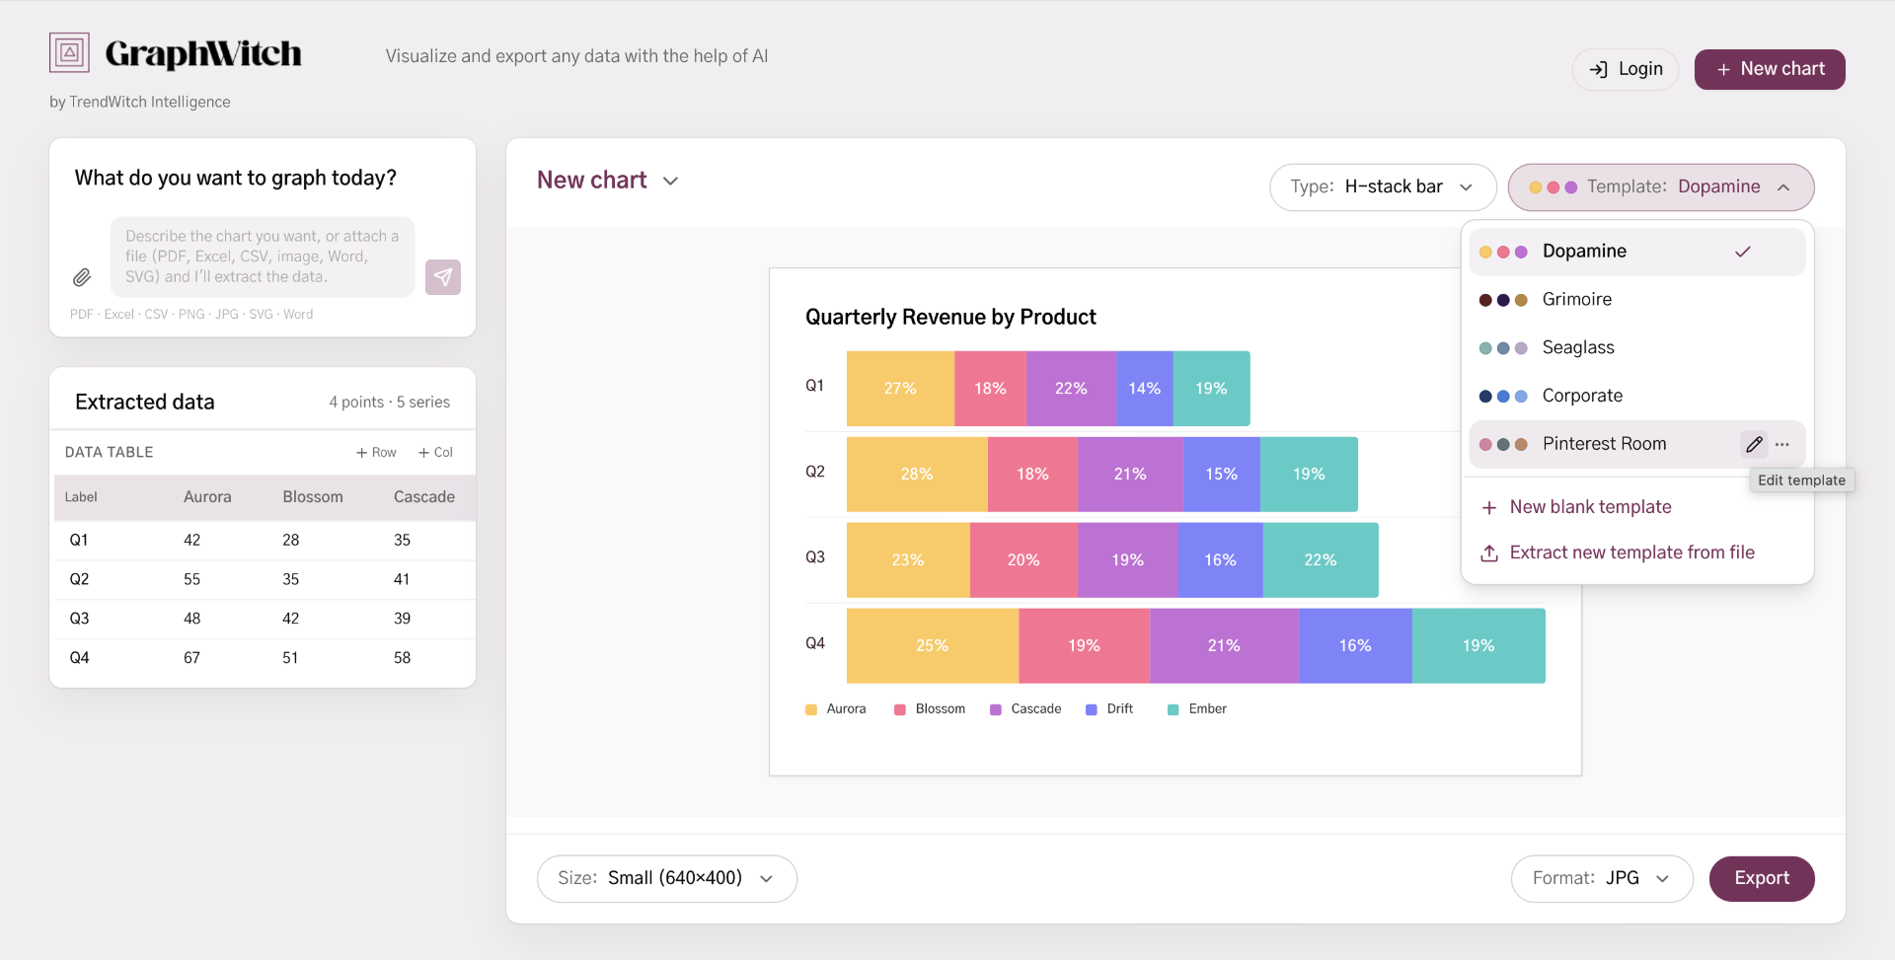Click the Q3 Cascade cell value 39
1895x960 pixels.
click(x=402, y=619)
